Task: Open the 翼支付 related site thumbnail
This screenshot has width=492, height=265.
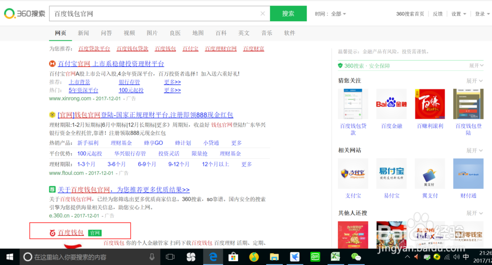Action: pos(430,174)
